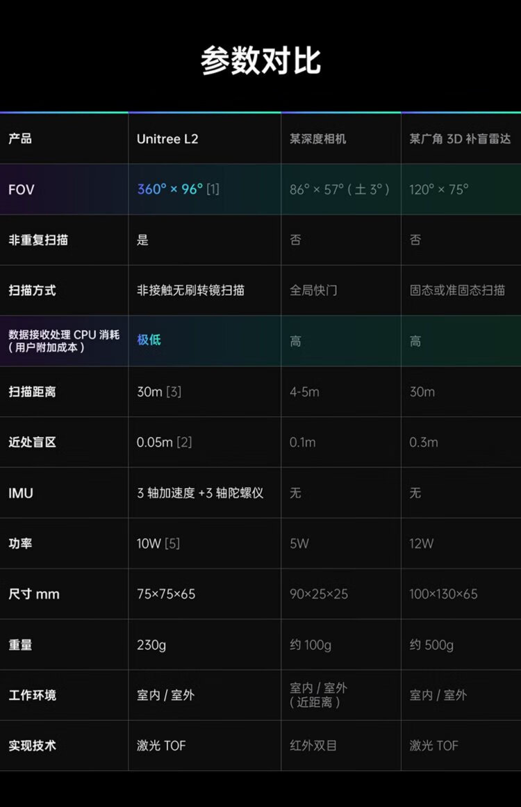Open footnote [5] next to 10W

[x=172, y=544]
